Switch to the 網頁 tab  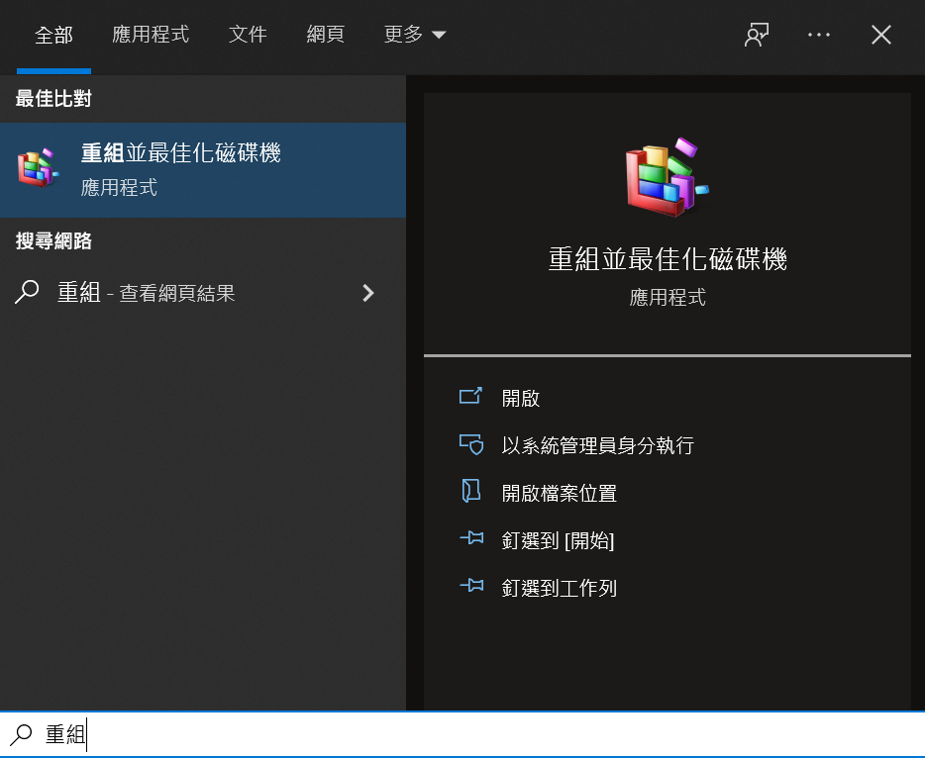[326, 35]
